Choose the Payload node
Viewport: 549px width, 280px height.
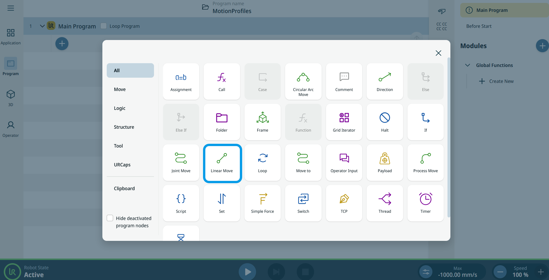click(x=385, y=163)
